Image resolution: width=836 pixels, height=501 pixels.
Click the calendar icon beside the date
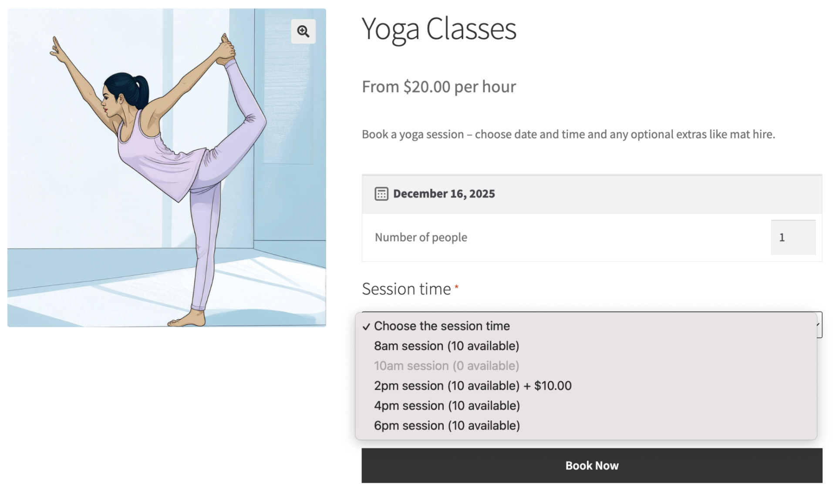click(x=381, y=194)
